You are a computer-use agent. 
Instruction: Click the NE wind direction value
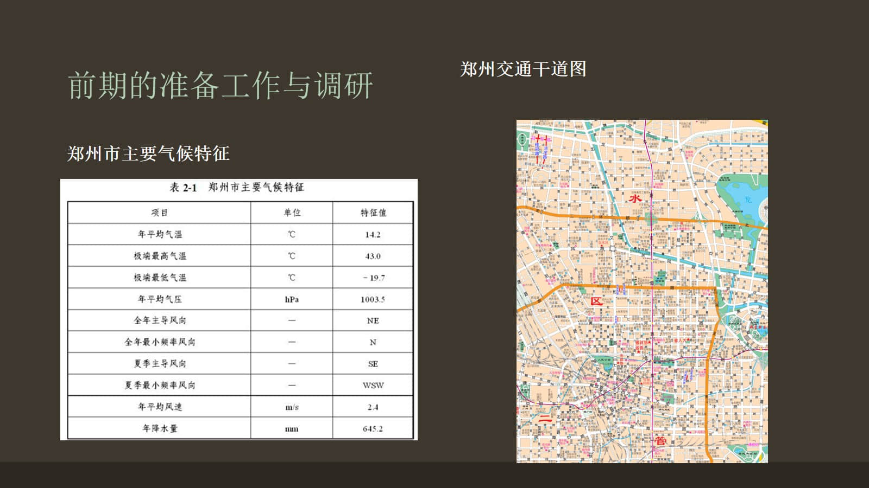(373, 320)
